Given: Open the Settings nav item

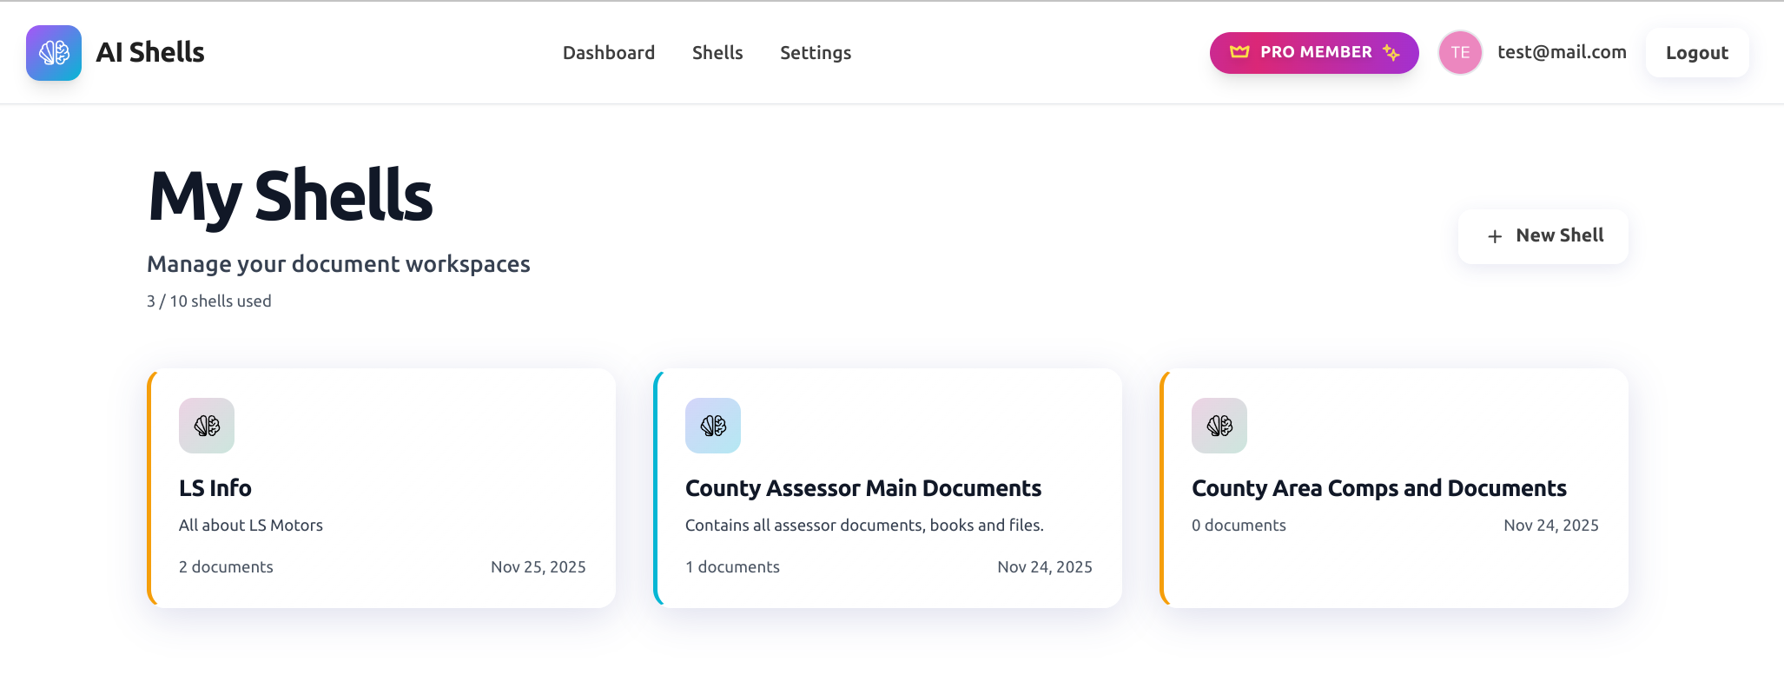Looking at the screenshot, I should (x=816, y=53).
